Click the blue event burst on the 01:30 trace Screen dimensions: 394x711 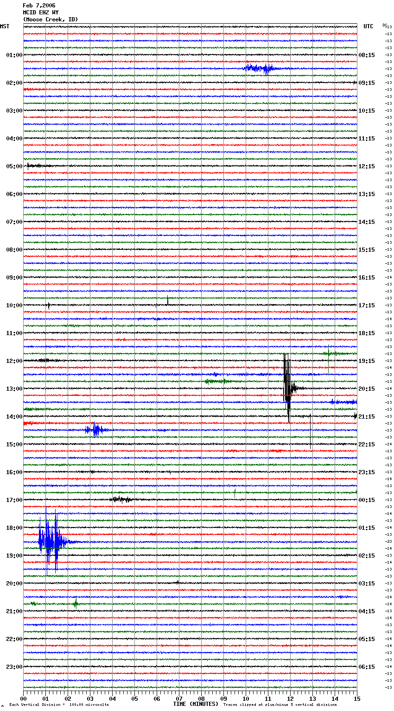(261, 69)
